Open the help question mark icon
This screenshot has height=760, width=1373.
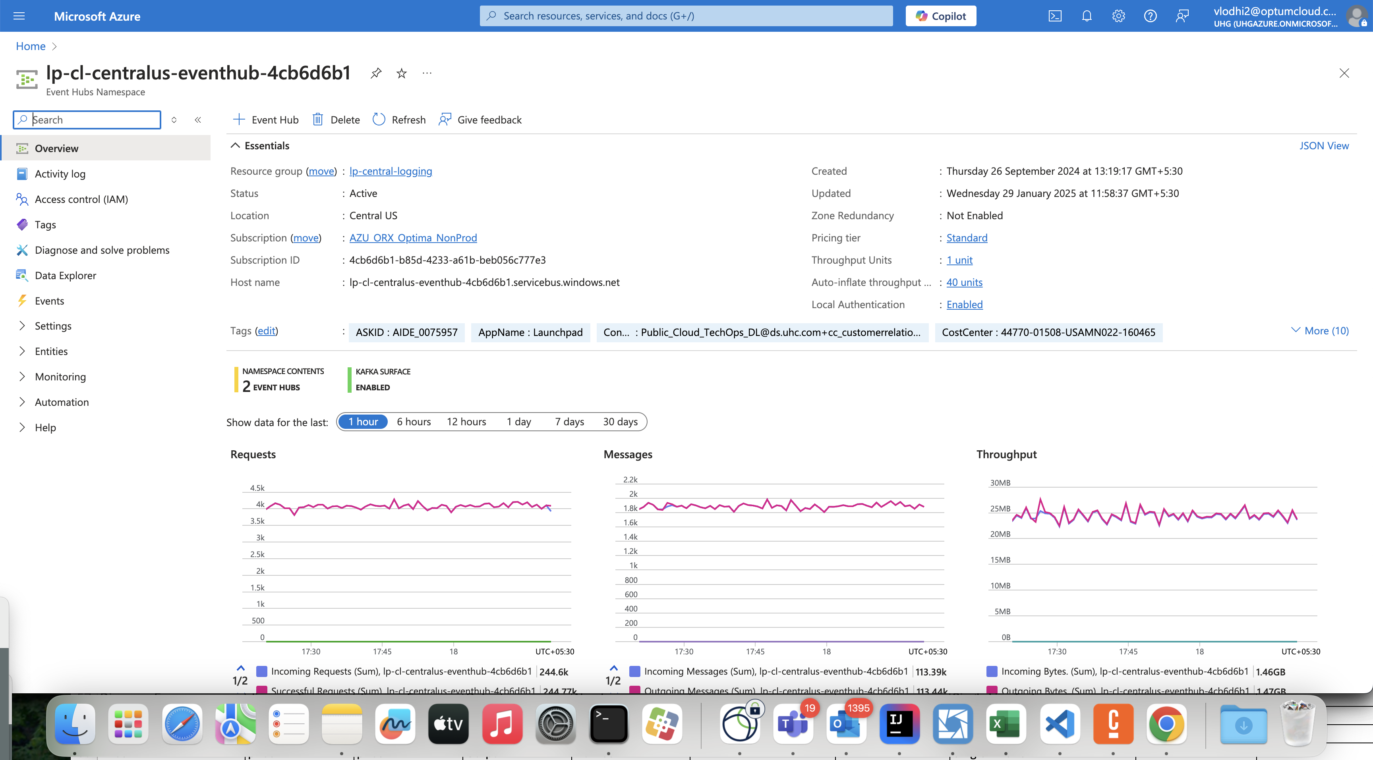click(1150, 16)
